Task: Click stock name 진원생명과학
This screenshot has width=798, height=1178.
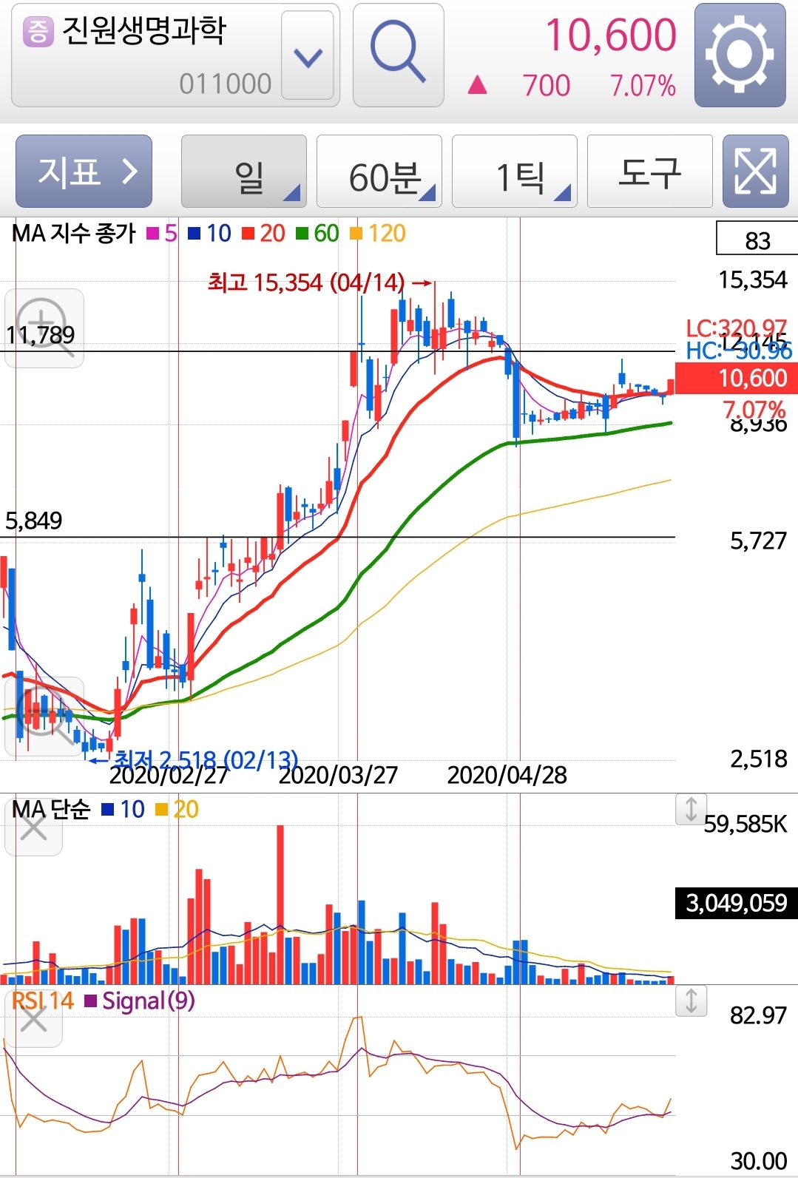Action: coord(143,31)
